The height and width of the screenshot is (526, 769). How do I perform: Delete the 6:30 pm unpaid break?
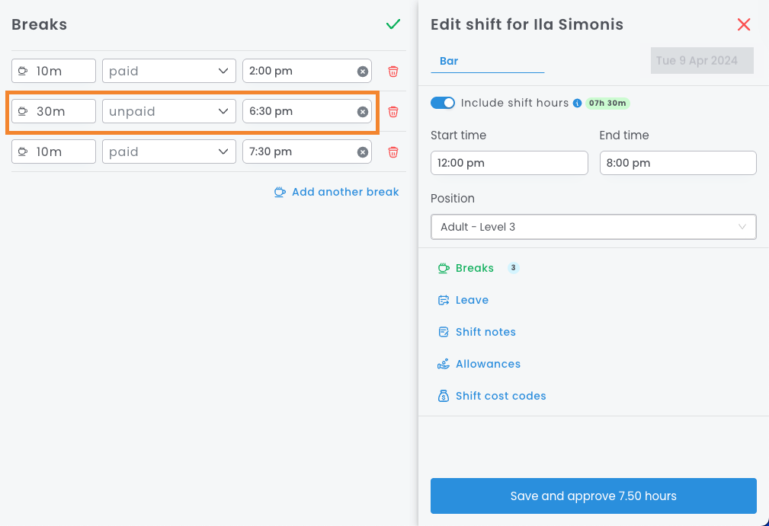coord(393,112)
